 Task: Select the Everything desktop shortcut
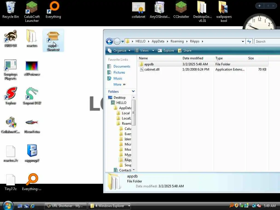point(53,10)
